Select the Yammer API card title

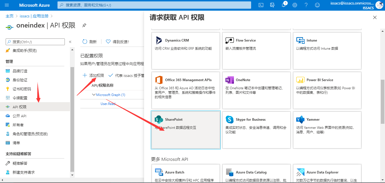[313, 120]
